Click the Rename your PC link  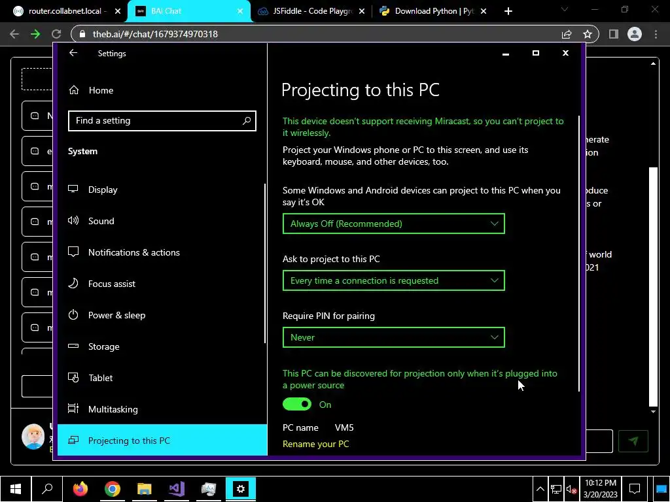pos(316,444)
